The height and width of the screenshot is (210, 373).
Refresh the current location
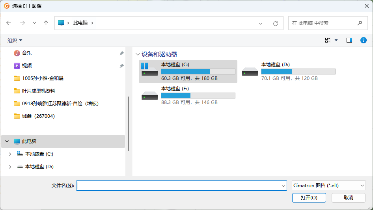[x=276, y=23]
